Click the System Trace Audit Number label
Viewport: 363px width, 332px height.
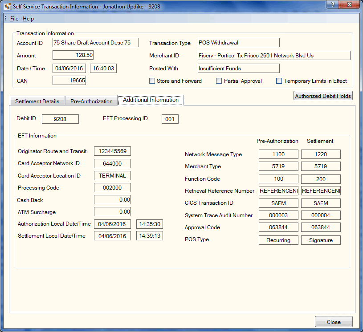pos(219,215)
